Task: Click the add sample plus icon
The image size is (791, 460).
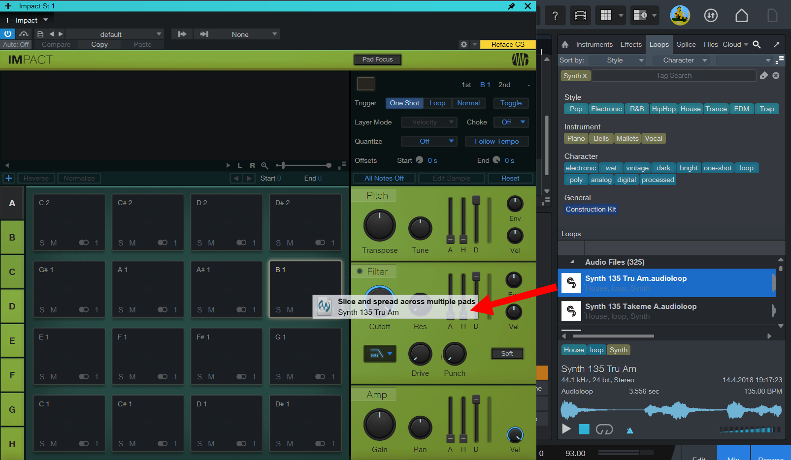Action: pyautogui.click(x=8, y=178)
